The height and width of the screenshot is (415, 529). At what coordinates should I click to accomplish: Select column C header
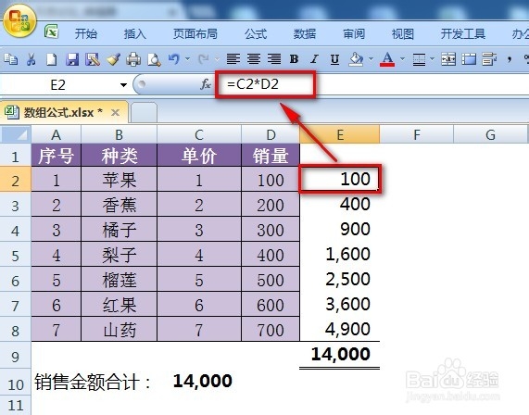[x=199, y=134]
